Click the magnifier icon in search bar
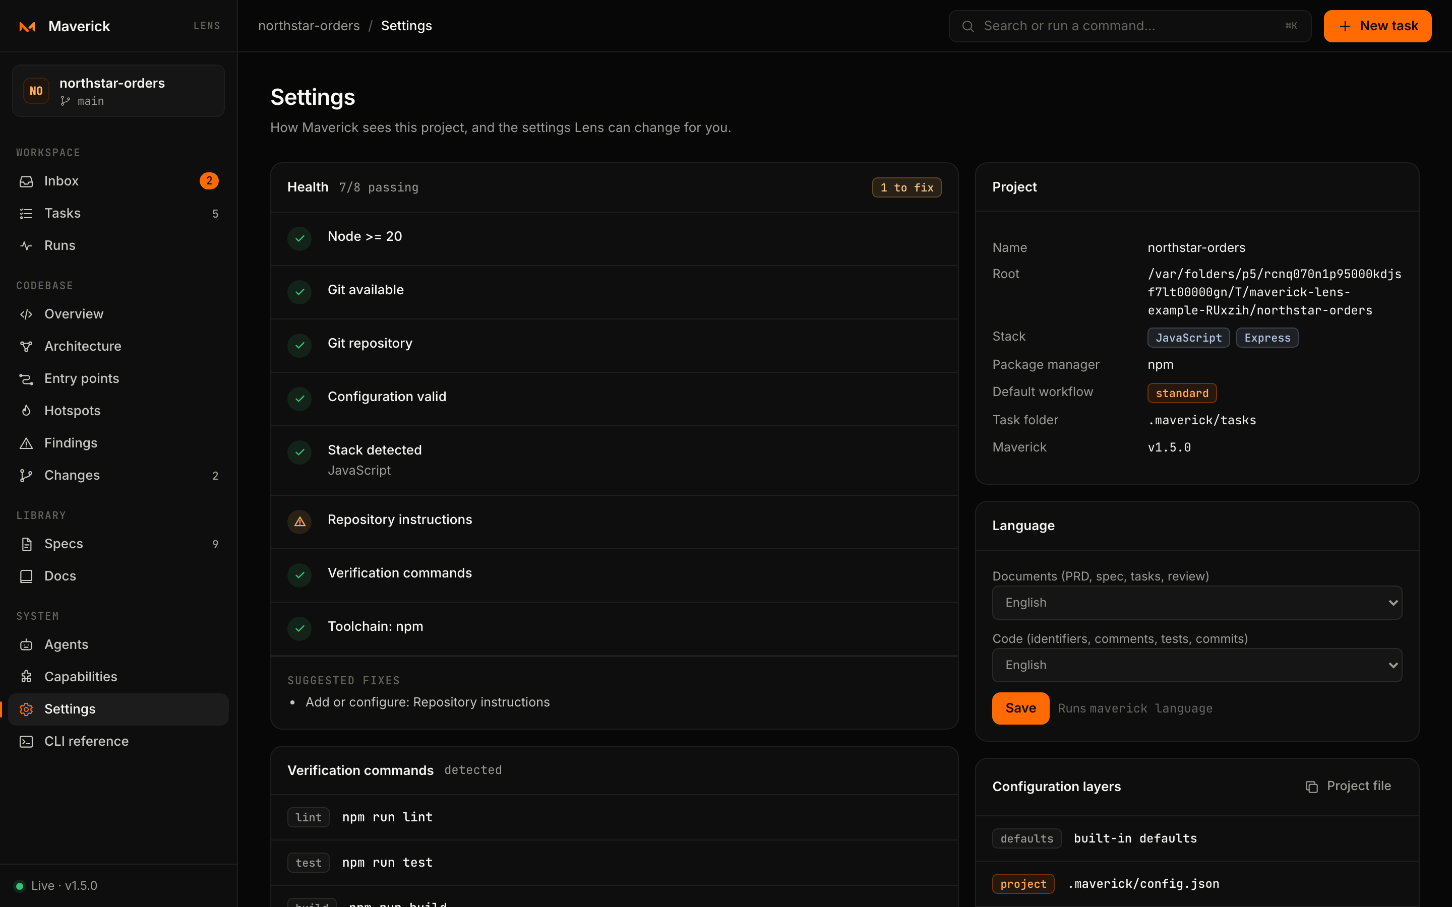Screen dimensions: 1452x907 coord(968,26)
